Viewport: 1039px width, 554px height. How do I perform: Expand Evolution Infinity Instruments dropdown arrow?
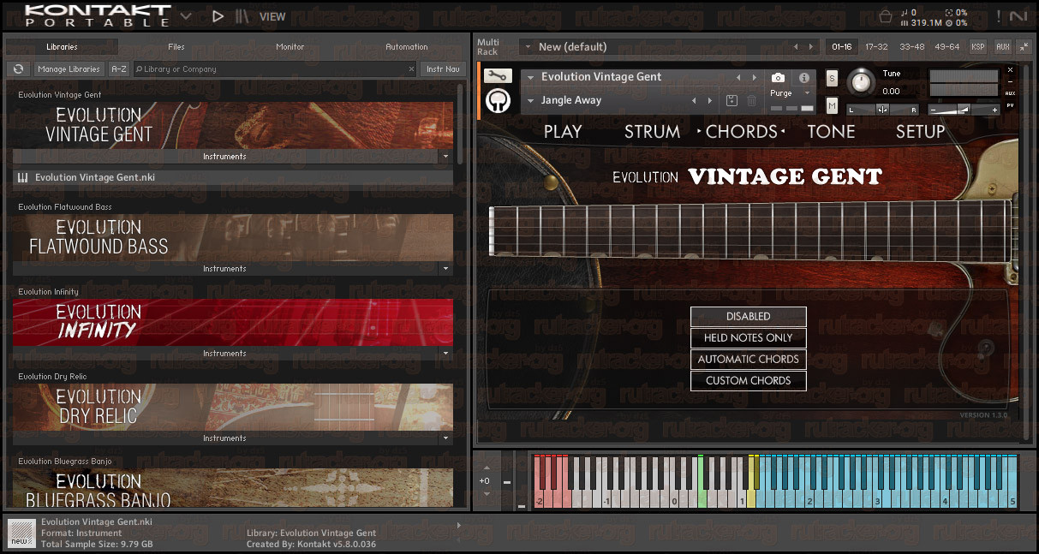click(445, 354)
